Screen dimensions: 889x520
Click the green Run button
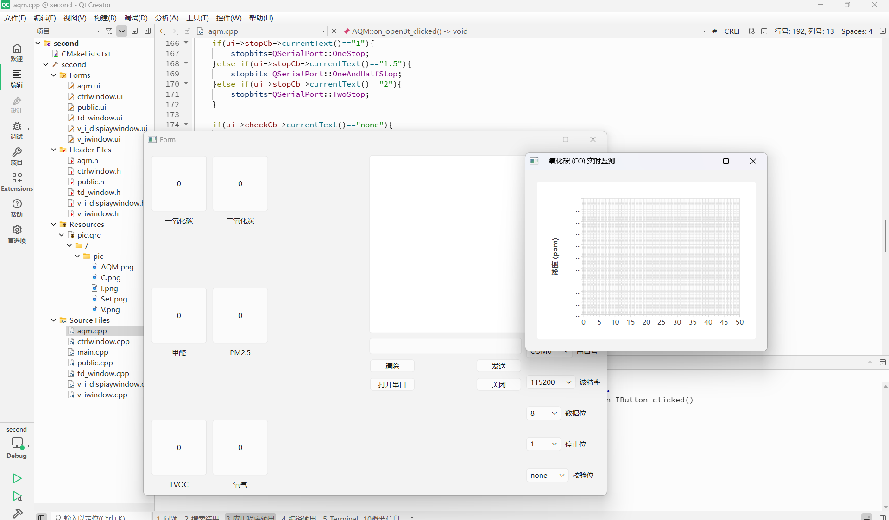(x=17, y=478)
